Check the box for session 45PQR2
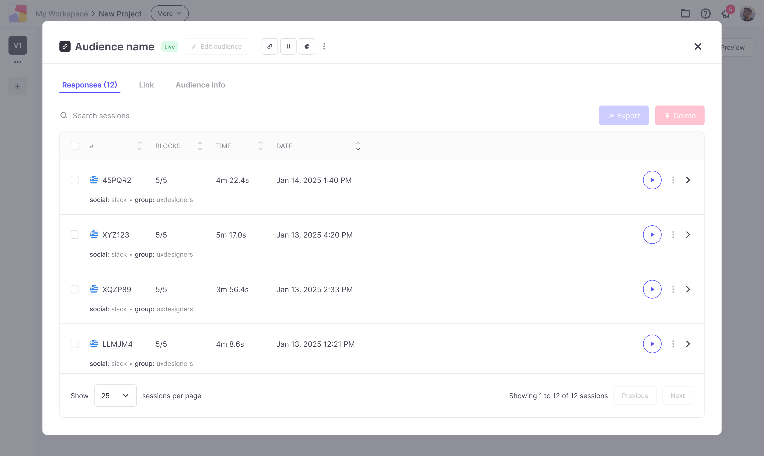The height and width of the screenshot is (456, 764). pos(75,180)
